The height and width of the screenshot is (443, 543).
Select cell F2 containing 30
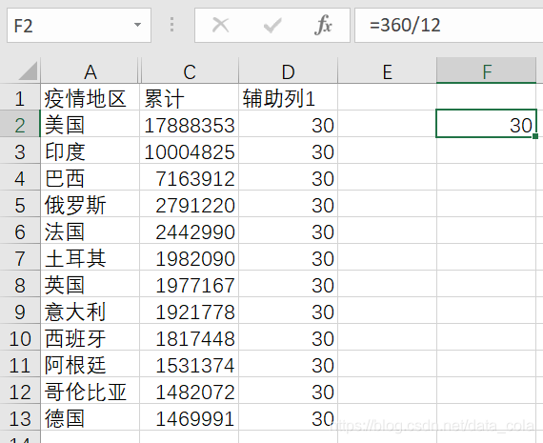tap(486, 124)
